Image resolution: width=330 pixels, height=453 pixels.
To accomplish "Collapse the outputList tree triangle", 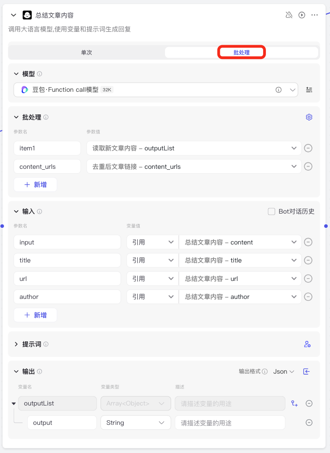I will 13,404.
